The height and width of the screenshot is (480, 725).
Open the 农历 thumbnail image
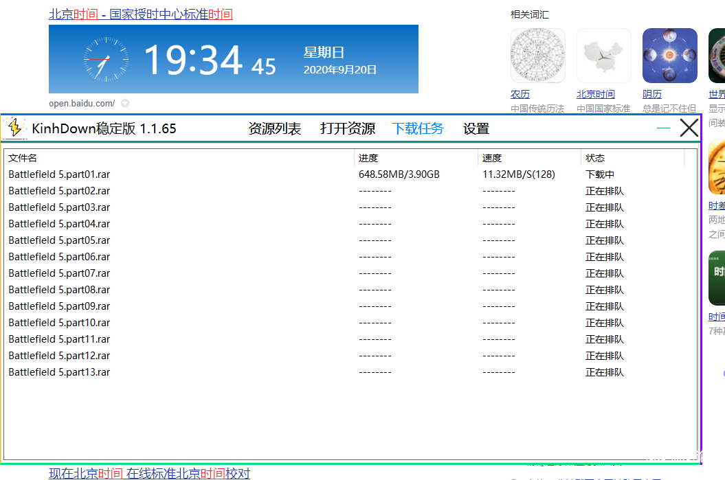click(537, 56)
